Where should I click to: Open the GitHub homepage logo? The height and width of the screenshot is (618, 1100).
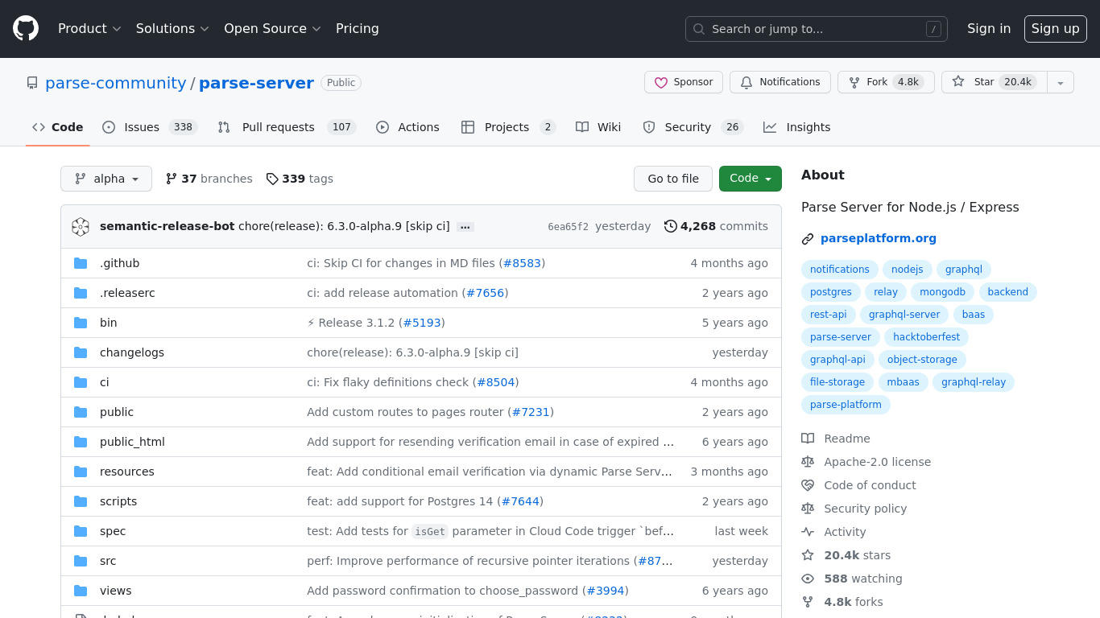26,28
